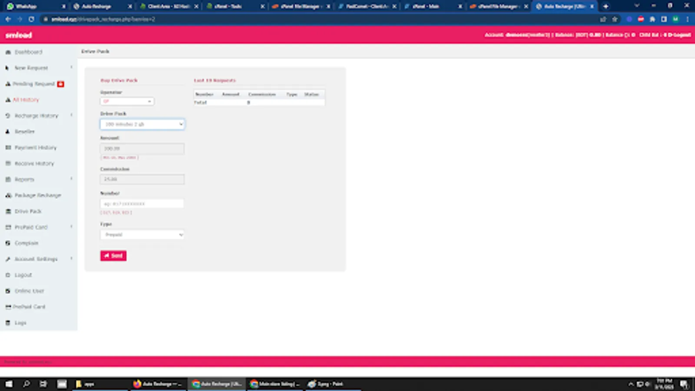The width and height of the screenshot is (695, 391).
Task: Open Receive History in sidebar
Action: tap(34, 164)
